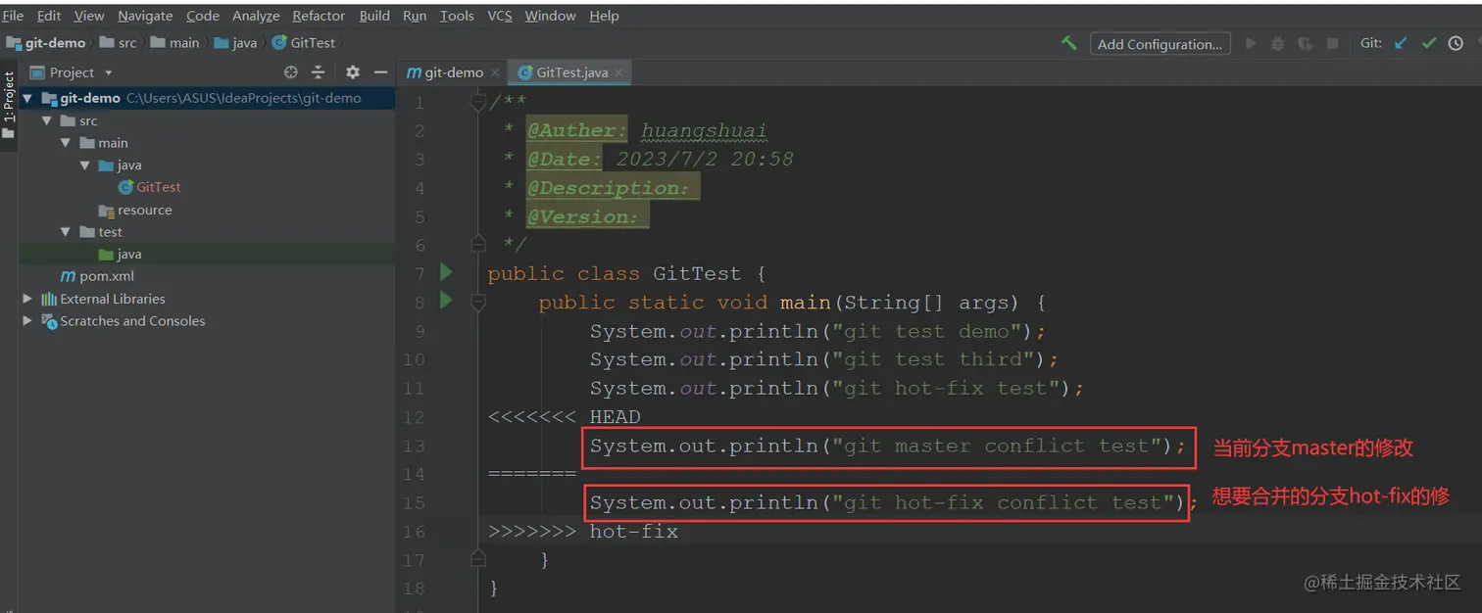
Task: Open the Help menu
Action: (604, 16)
